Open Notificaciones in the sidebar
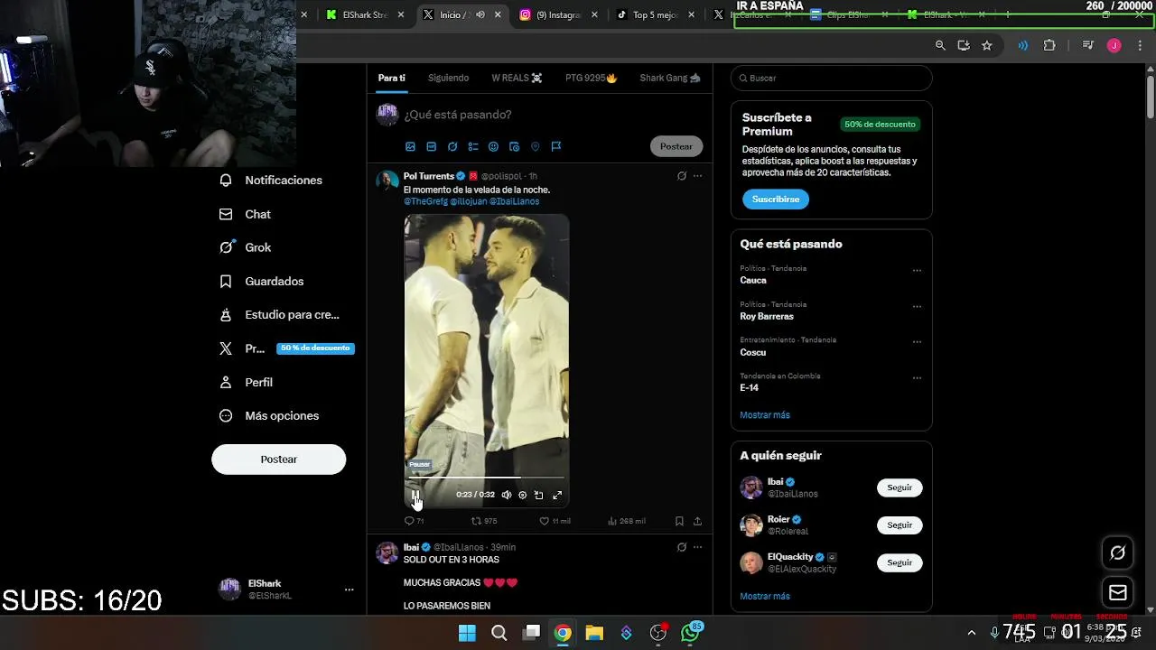This screenshot has height=650, width=1156. [271, 181]
